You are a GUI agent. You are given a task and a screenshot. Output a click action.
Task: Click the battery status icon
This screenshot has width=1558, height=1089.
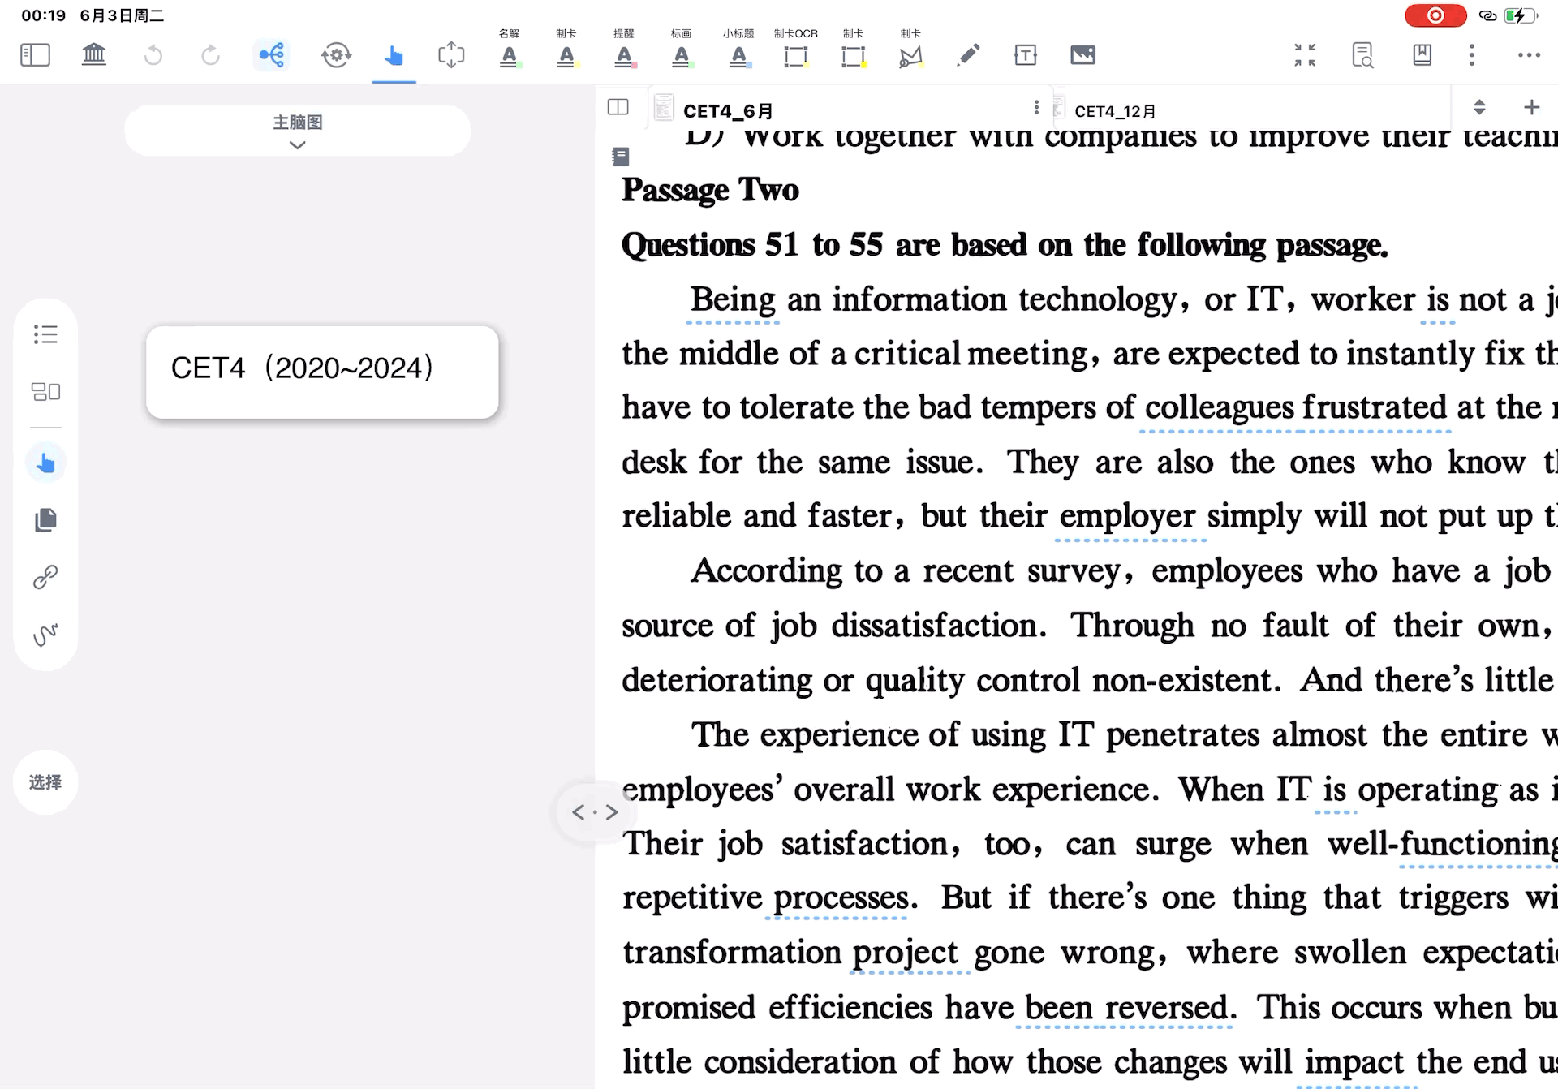[x=1520, y=15]
